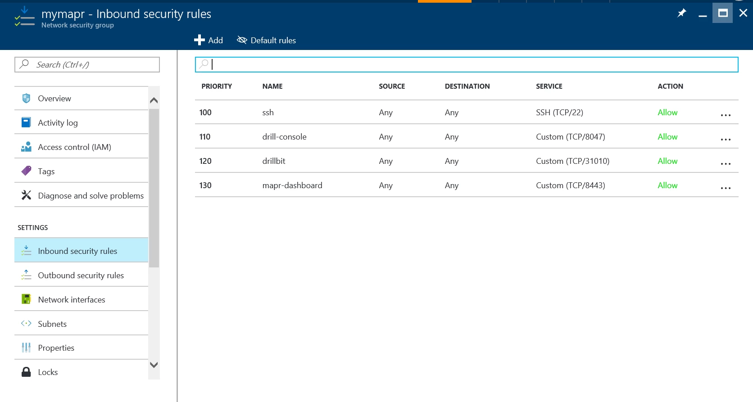
Task: Click the Default rules eye icon
Action: 242,40
